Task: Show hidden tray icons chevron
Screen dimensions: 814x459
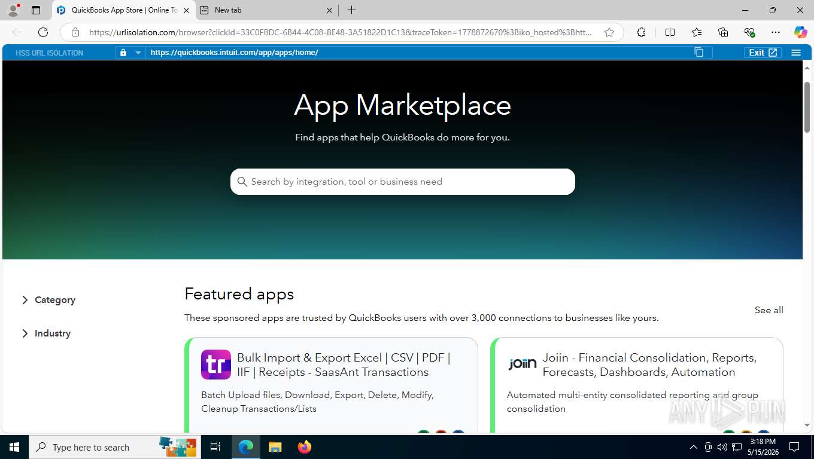Action: click(x=694, y=447)
